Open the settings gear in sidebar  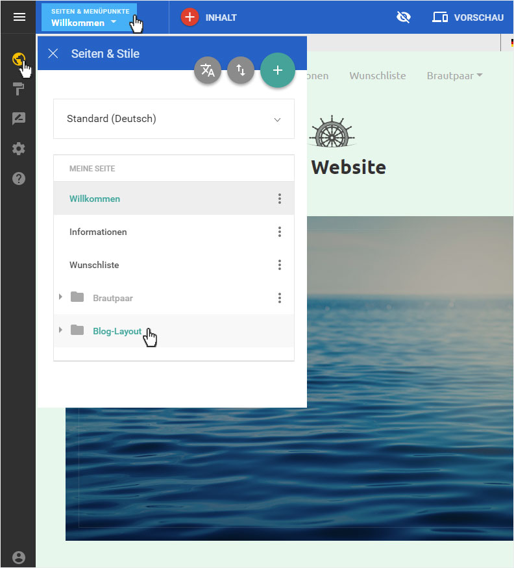click(18, 149)
